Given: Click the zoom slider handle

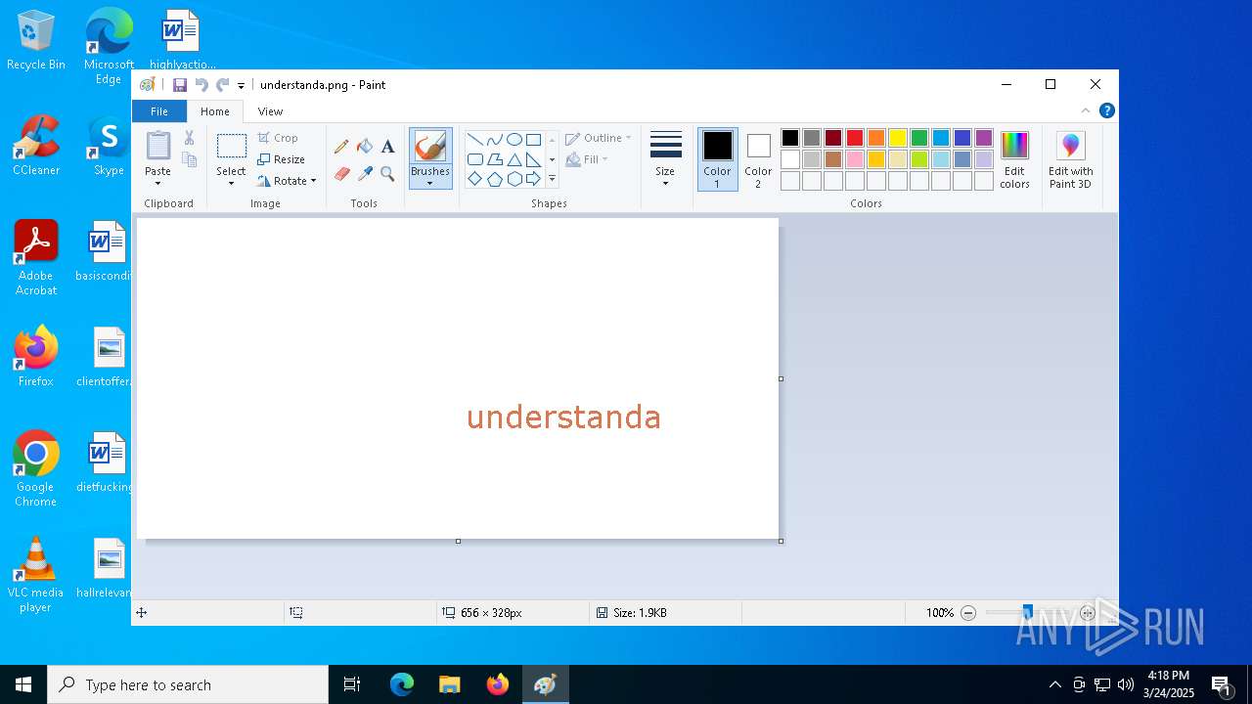Looking at the screenshot, I should click(1027, 613).
